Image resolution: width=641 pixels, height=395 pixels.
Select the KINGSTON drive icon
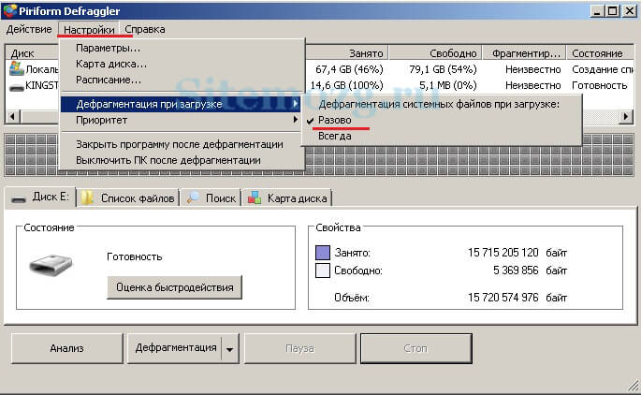click(16, 87)
